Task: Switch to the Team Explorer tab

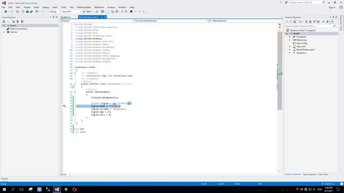Action: click(x=310, y=174)
